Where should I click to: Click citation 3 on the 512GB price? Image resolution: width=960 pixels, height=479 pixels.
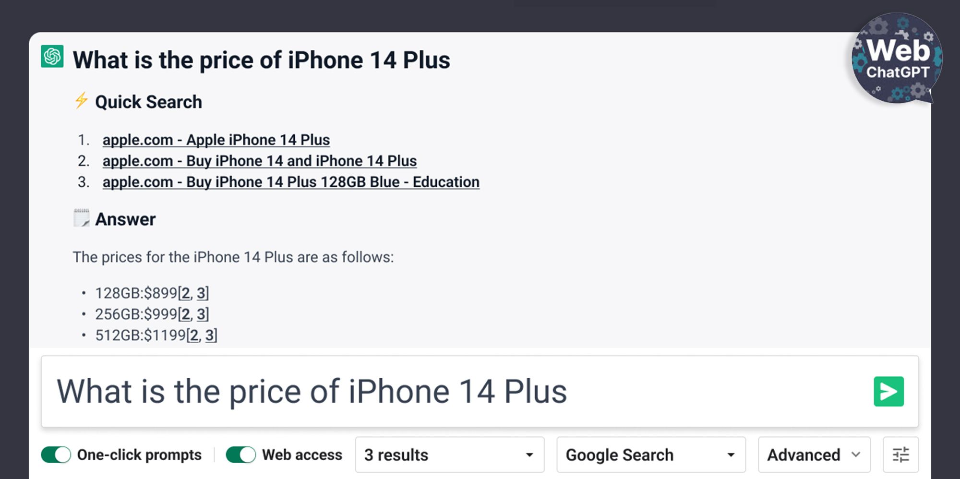coord(210,335)
